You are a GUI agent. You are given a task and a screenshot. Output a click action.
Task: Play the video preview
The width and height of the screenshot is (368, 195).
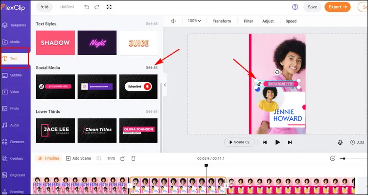[277, 142]
